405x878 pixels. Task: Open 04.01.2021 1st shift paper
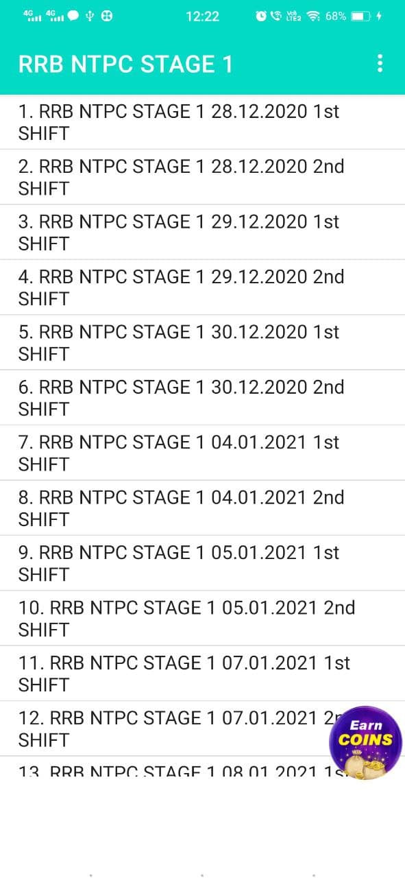pyautogui.click(x=202, y=453)
